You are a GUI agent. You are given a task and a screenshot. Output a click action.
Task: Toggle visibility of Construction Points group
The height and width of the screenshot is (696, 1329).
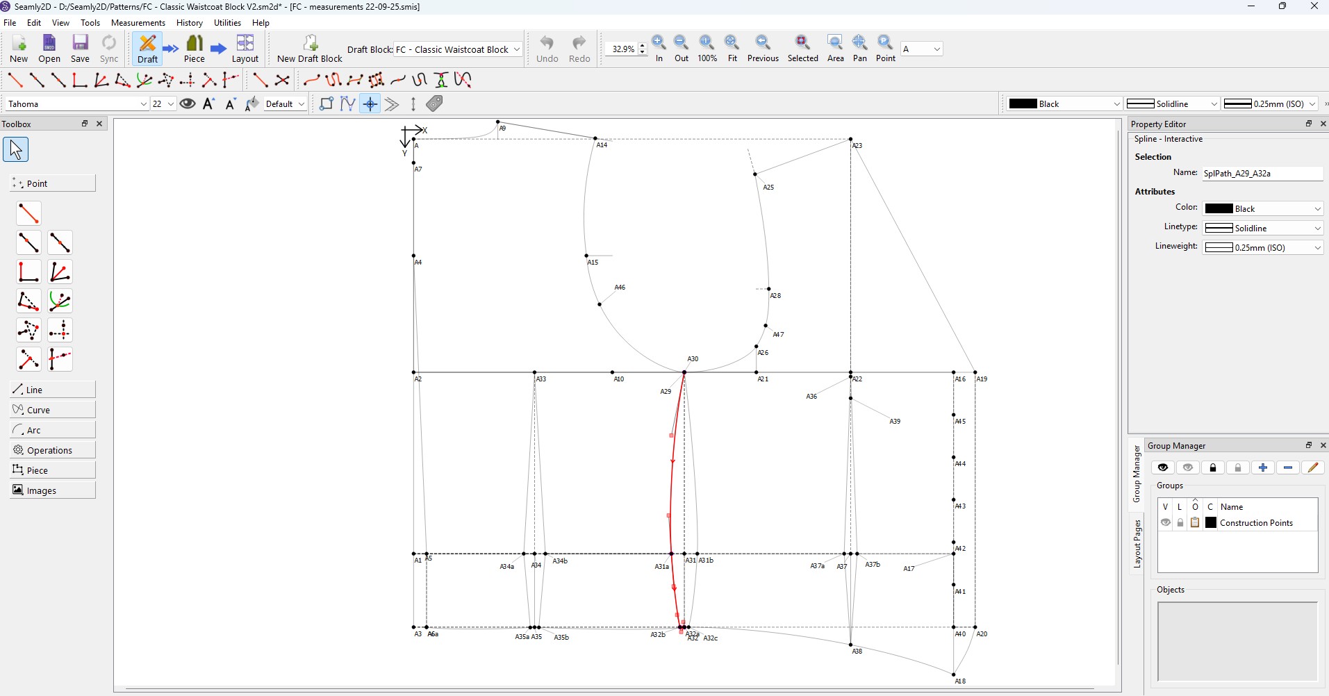coord(1166,523)
